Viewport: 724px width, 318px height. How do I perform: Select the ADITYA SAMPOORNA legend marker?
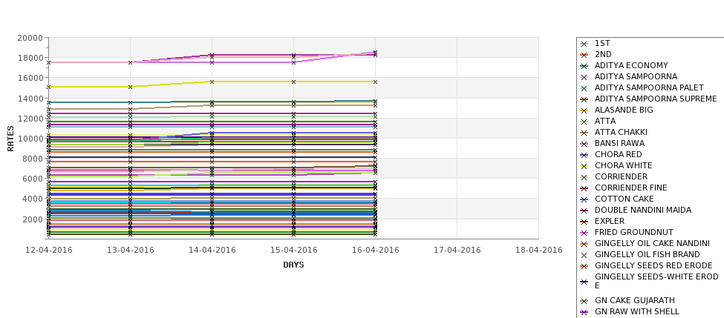584,77
